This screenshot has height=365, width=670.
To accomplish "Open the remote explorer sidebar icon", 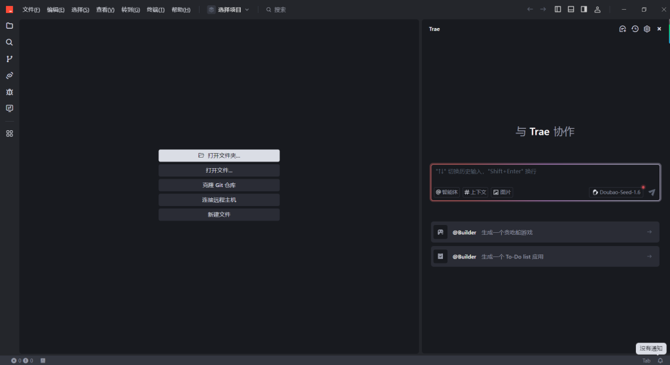I will [9, 76].
